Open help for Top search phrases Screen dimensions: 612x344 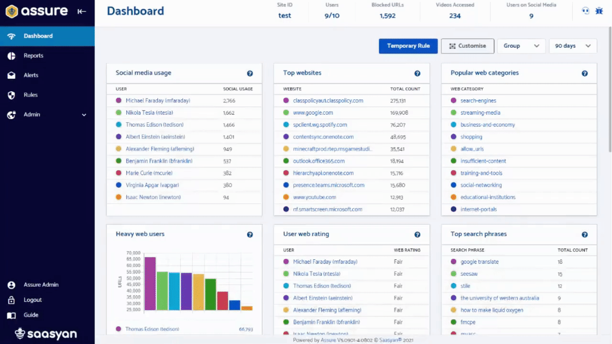(x=584, y=235)
